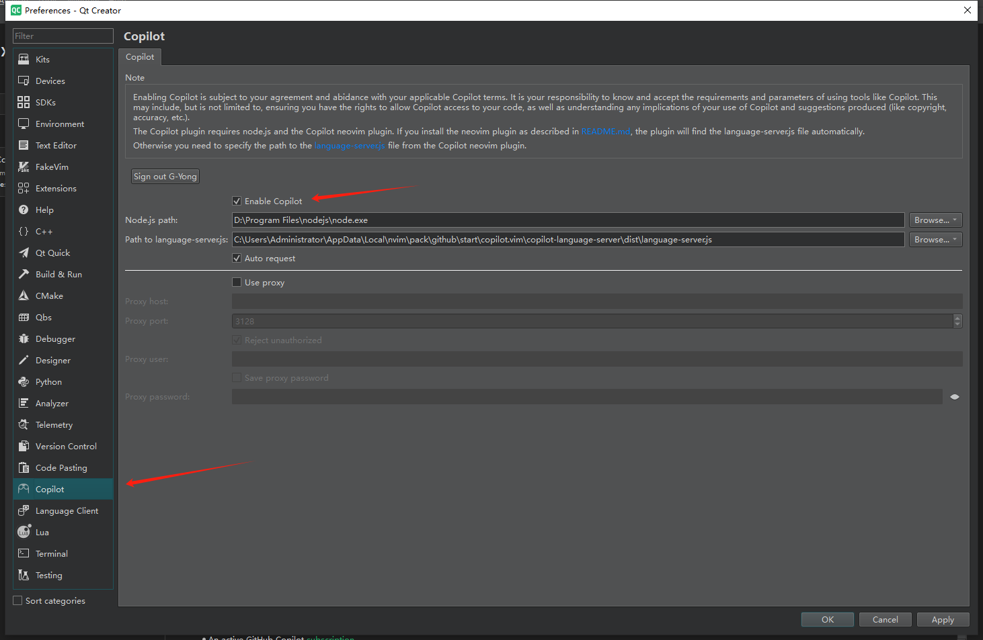The width and height of the screenshot is (983, 640).
Task: Click the Proxy password field
Action: (x=587, y=397)
